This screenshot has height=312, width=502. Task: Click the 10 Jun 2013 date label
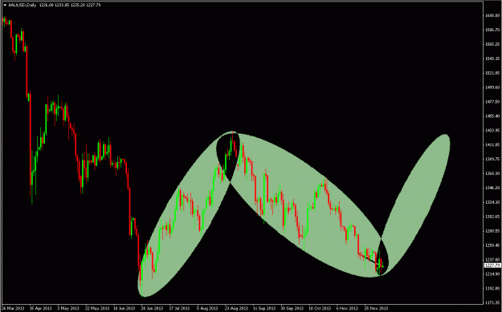pyautogui.click(x=125, y=309)
